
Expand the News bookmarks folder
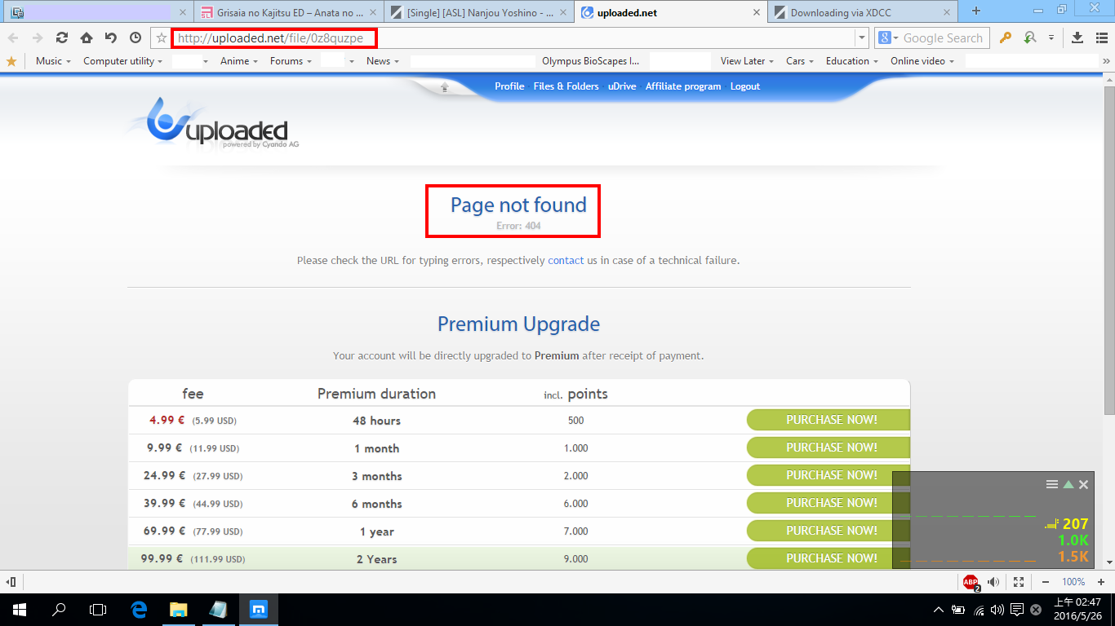pyautogui.click(x=383, y=61)
